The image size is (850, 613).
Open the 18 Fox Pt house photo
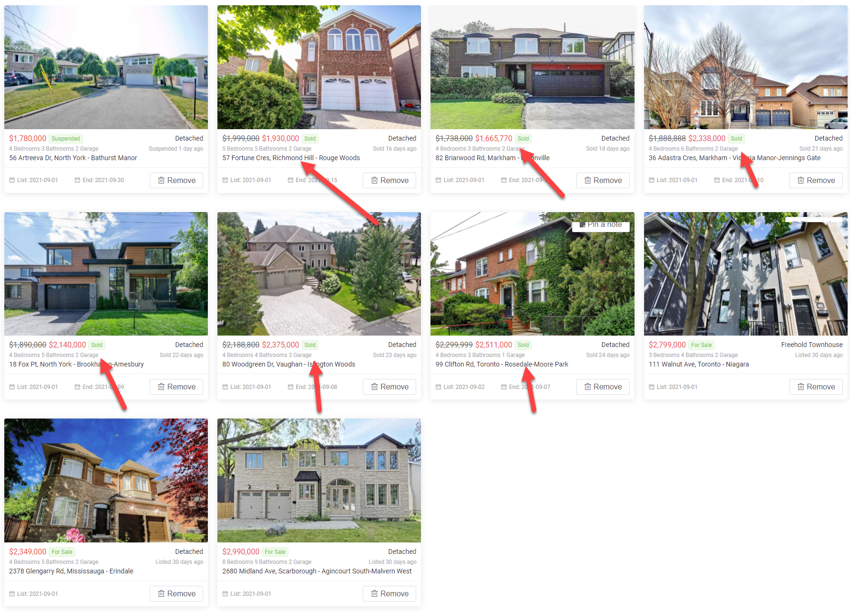point(106,274)
